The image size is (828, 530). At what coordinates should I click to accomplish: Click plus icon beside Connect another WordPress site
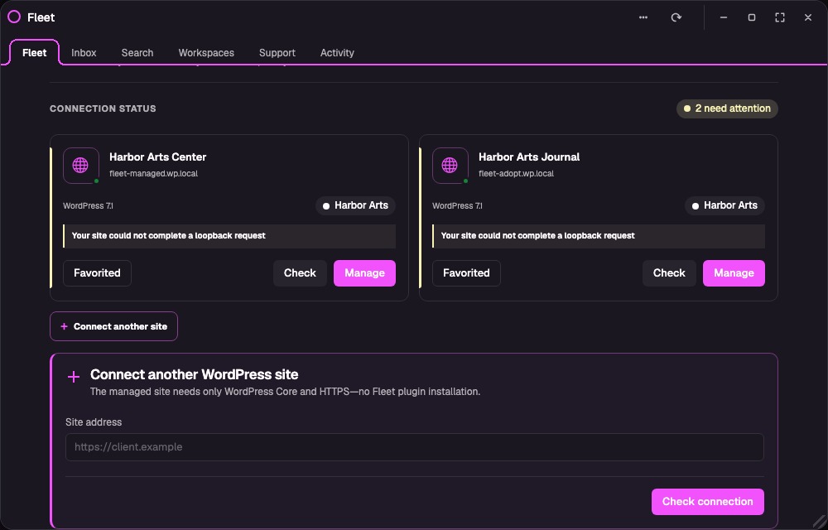[x=74, y=377]
